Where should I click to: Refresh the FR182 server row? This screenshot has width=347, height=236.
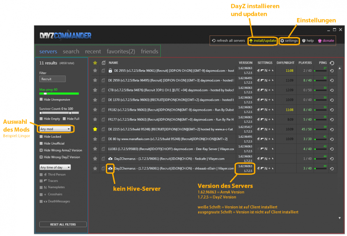[x=332, y=110]
